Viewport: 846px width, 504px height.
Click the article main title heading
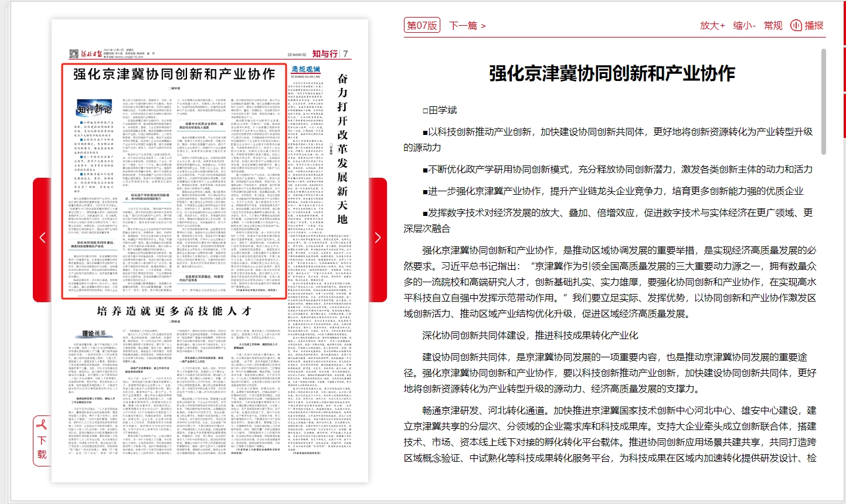[x=611, y=73]
